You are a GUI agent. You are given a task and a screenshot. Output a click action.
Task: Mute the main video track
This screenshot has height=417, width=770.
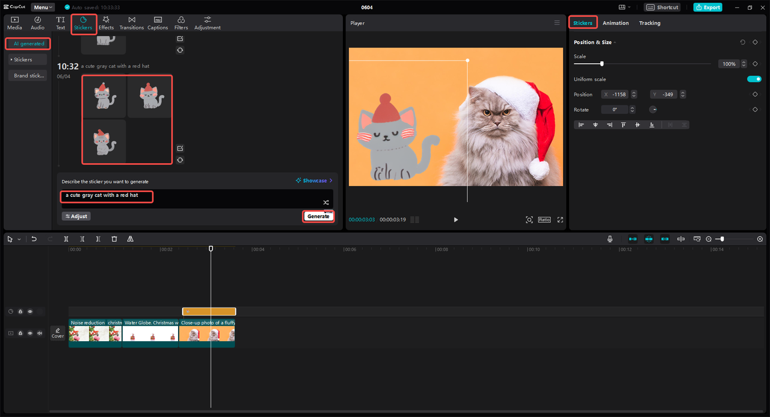(x=40, y=333)
